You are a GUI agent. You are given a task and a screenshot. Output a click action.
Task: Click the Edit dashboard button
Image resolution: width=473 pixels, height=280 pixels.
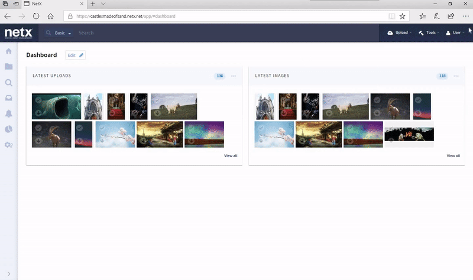75,55
